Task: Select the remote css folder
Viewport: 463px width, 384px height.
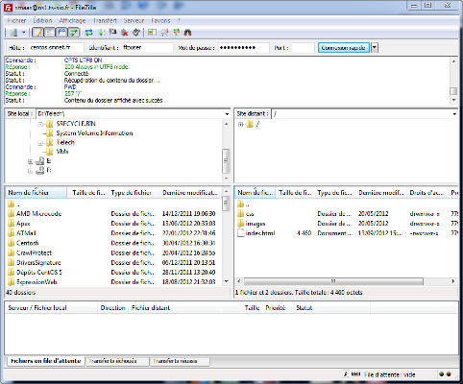Action: click(x=250, y=214)
